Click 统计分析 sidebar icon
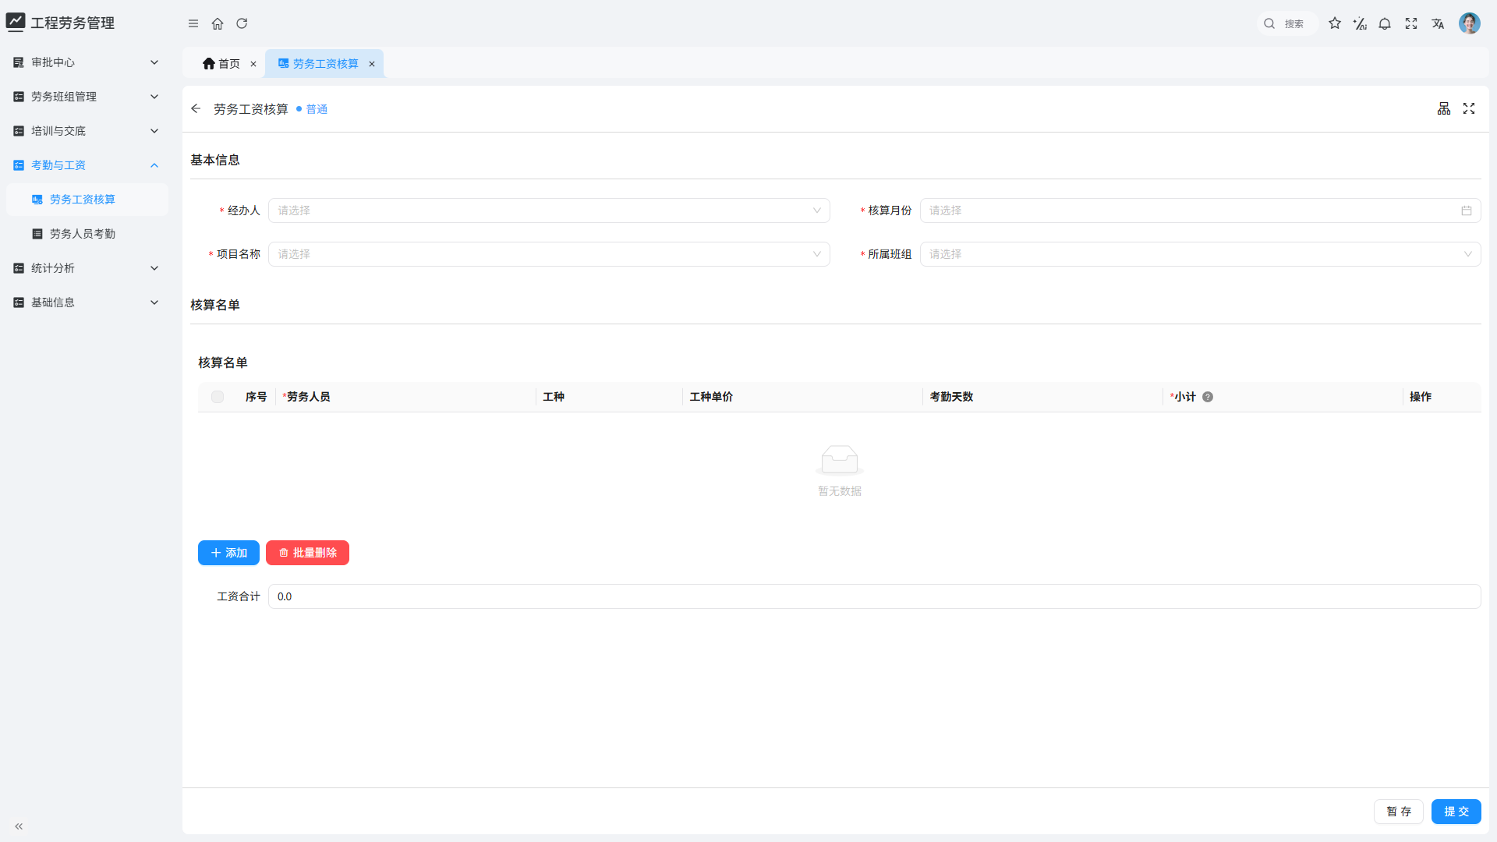This screenshot has width=1497, height=842. point(19,268)
